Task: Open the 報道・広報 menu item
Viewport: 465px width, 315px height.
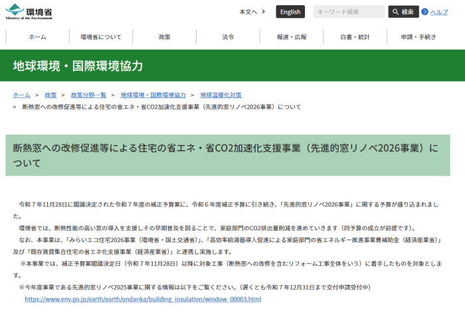Action: pos(292,37)
